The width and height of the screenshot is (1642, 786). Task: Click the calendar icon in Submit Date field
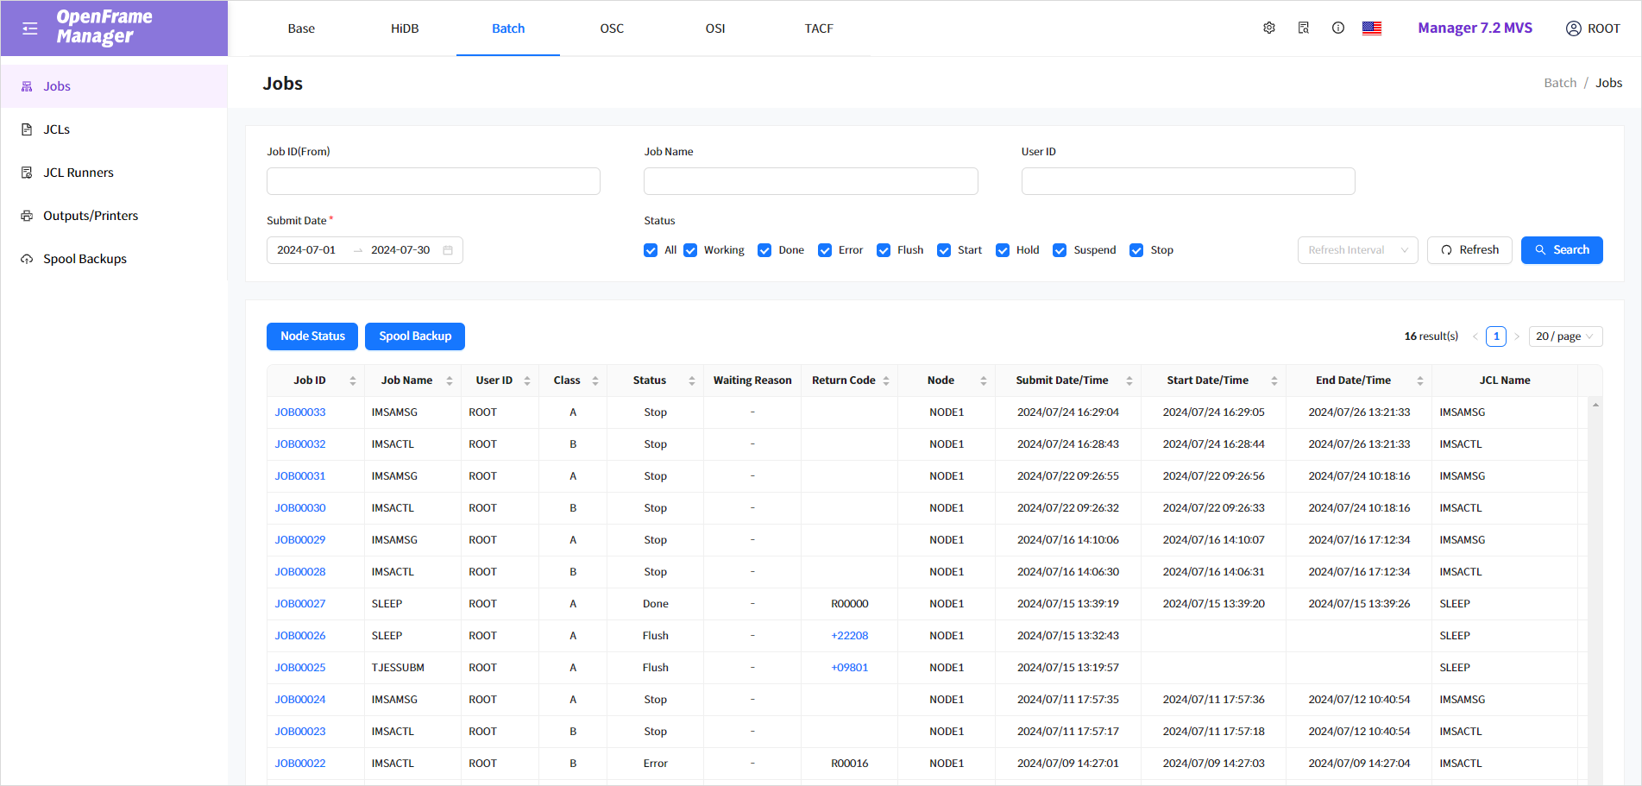click(x=448, y=250)
